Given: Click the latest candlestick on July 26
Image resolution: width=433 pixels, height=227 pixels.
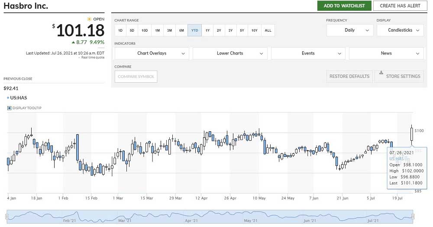Looking at the screenshot, I should pyautogui.click(x=412, y=134).
